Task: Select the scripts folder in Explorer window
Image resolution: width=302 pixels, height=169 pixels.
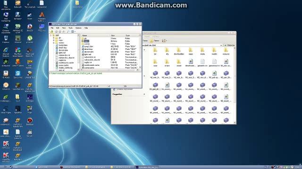Action: (167, 63)
